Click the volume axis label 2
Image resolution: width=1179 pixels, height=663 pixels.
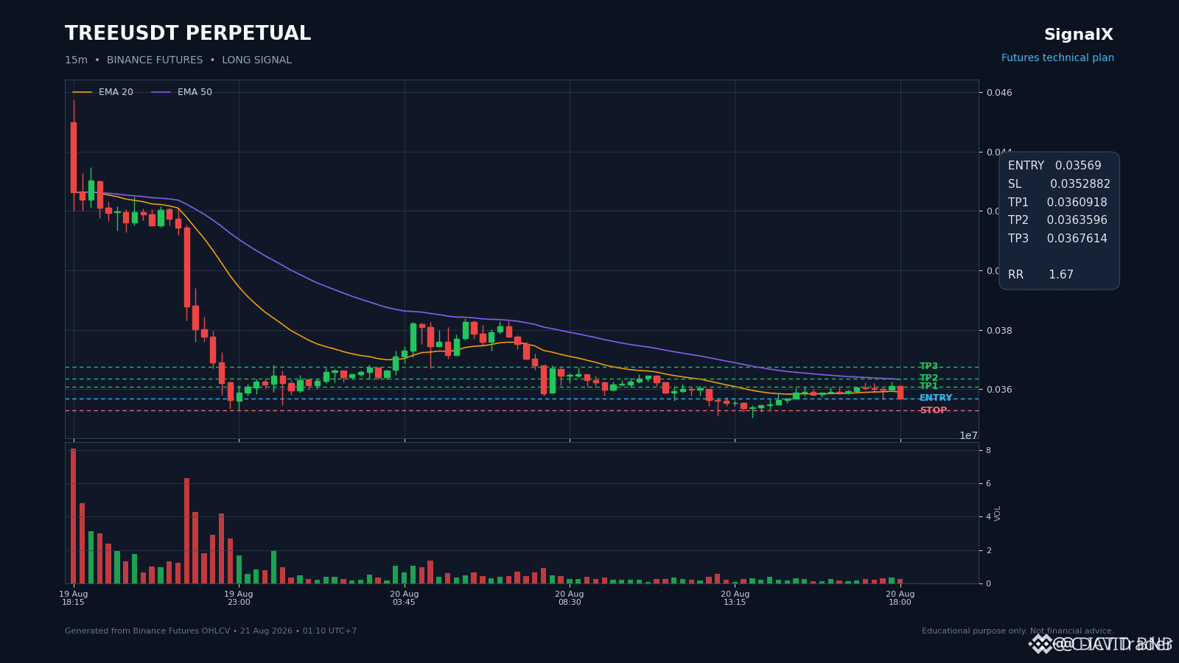988,550
